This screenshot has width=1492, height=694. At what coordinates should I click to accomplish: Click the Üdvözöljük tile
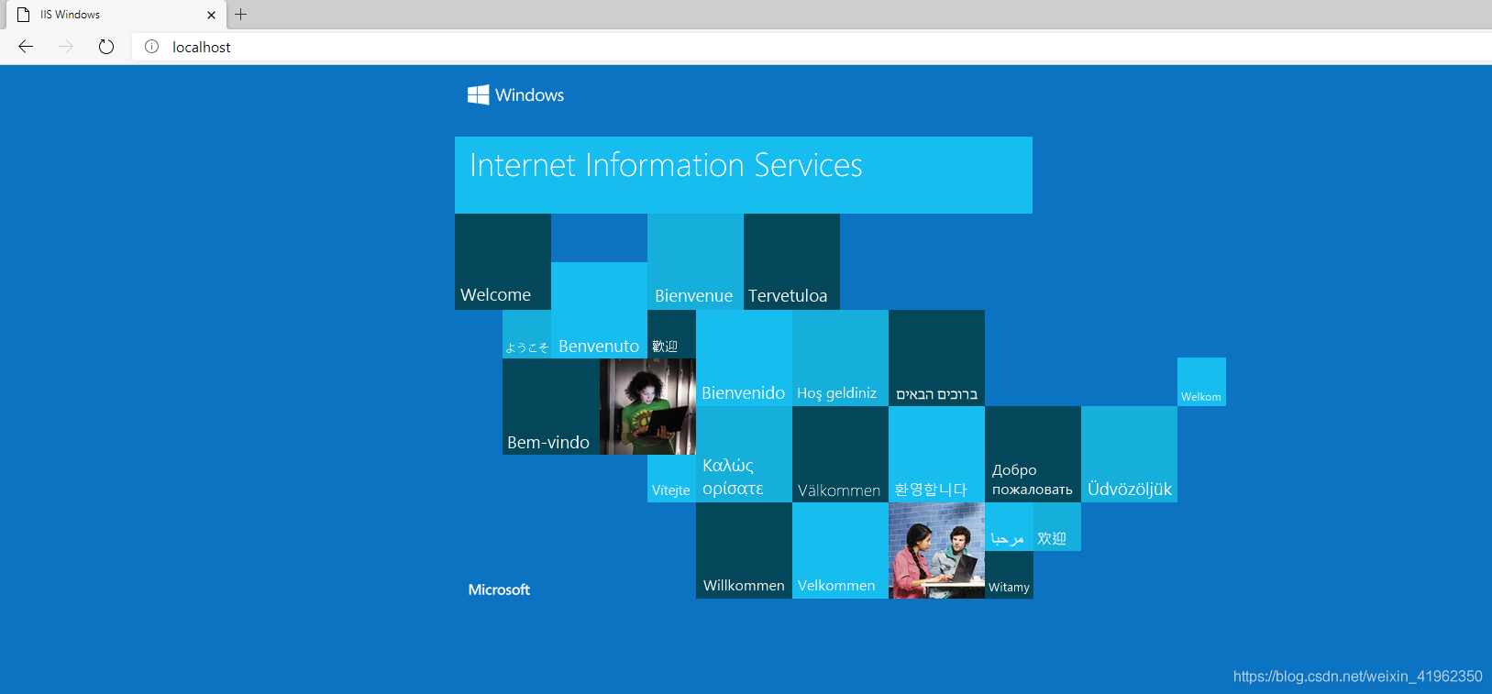tap(1129, 454)
